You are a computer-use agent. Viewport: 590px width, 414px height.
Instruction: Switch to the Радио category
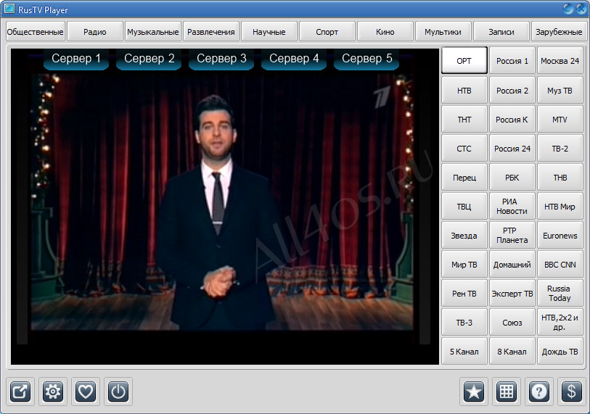tap(95, 32)
